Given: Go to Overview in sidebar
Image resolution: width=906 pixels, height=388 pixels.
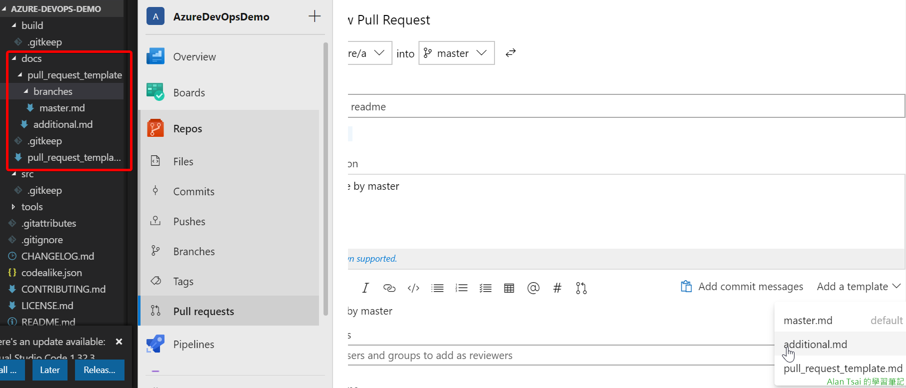Looking at the screenshot, I should [194, 56].
